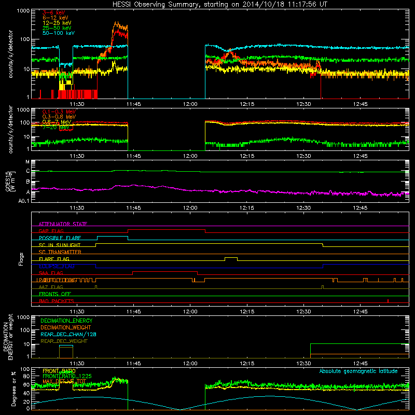Select the ATTENUATOR_STATE flag label
The width and height of the screenshot is (415, 415).
tap(63, 224)
